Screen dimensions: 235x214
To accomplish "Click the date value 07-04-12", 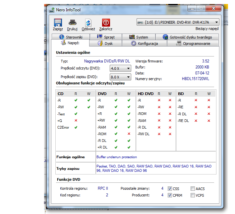I will click(x=202, y=73).
